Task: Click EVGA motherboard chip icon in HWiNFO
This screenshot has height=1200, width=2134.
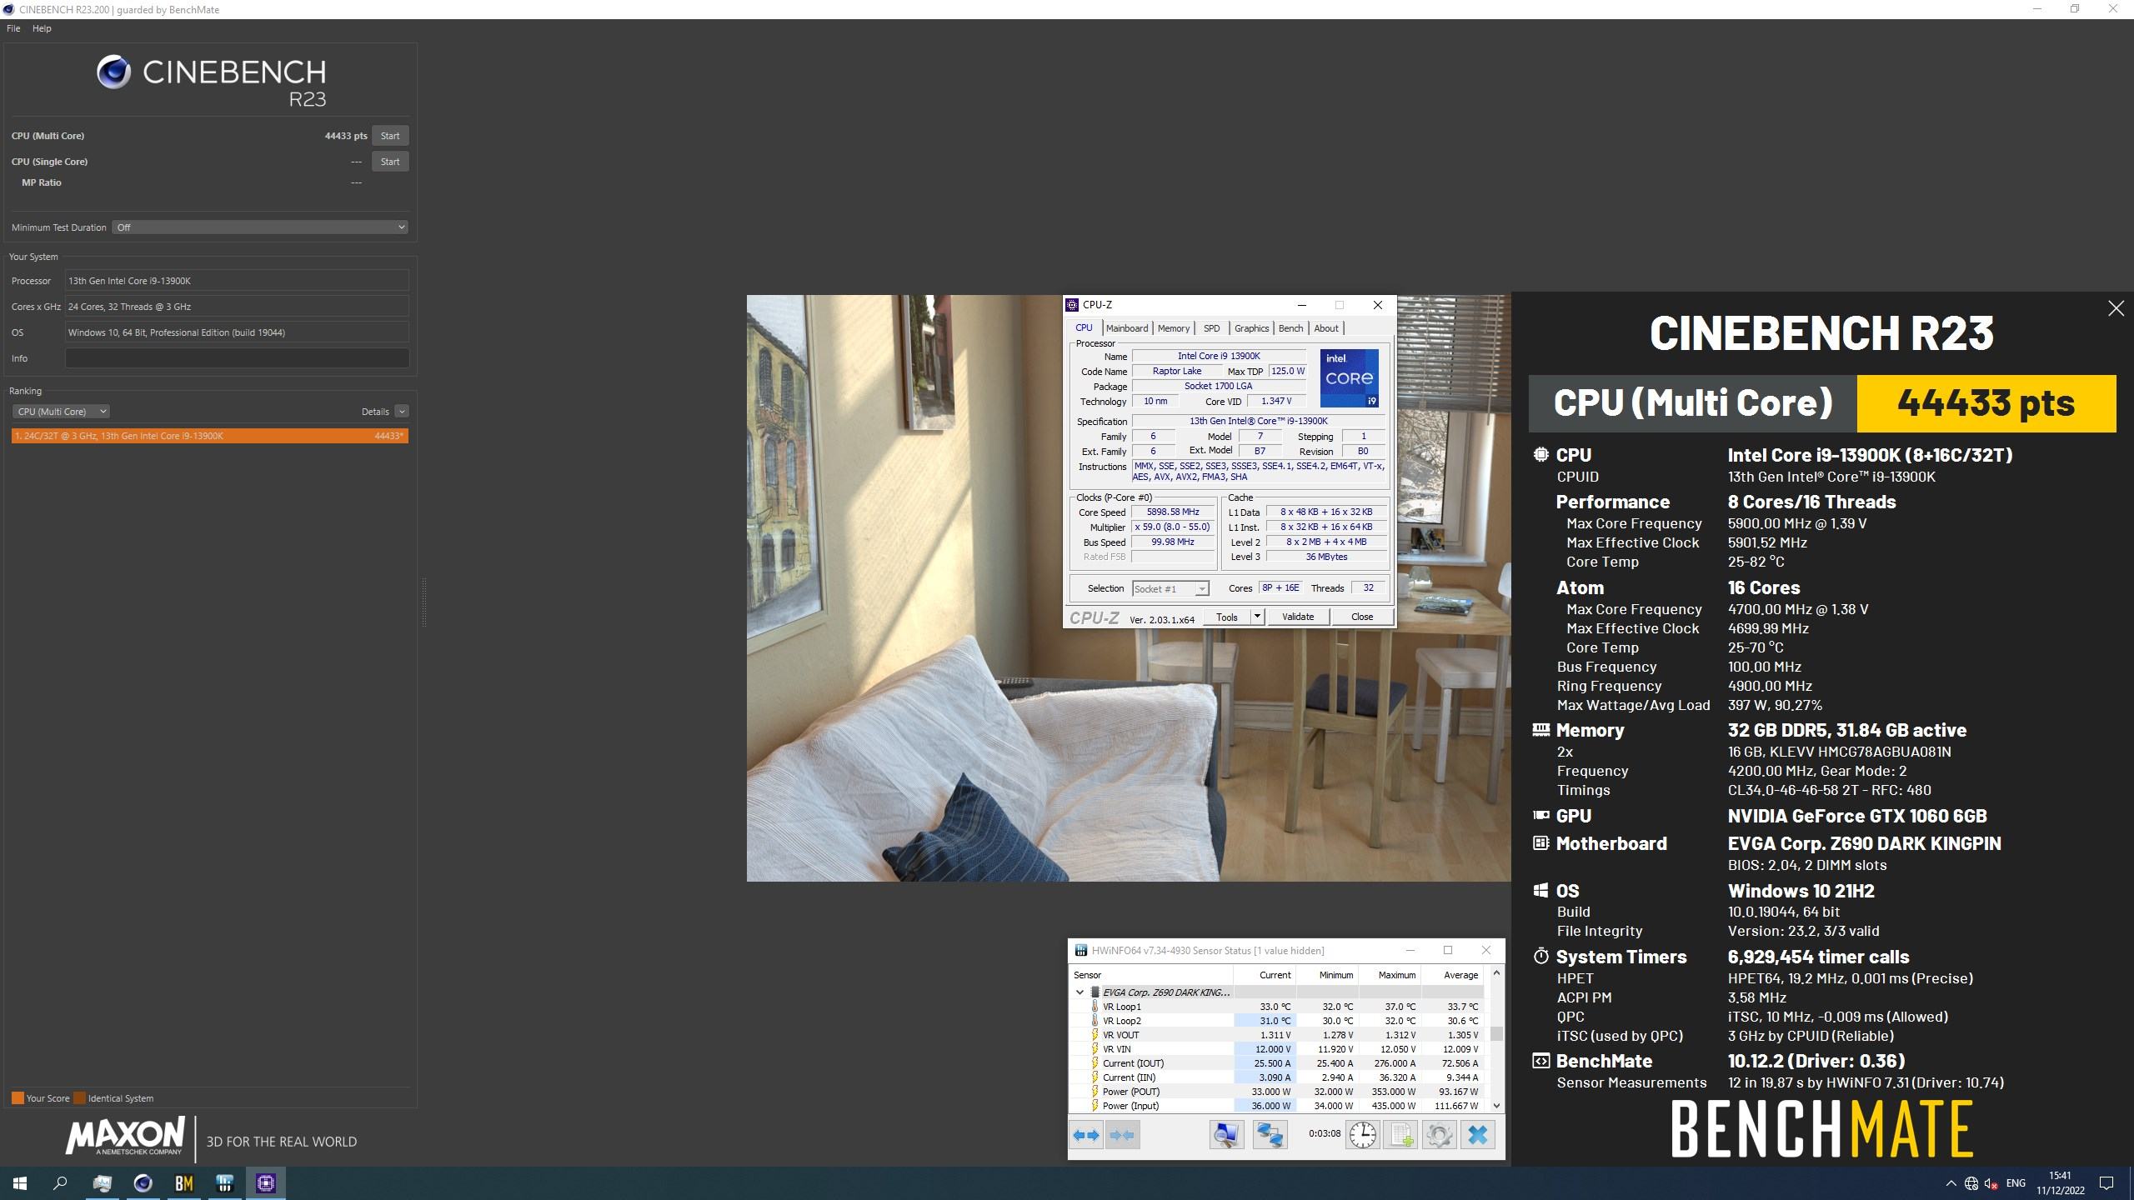Action: pos(1095,992)
